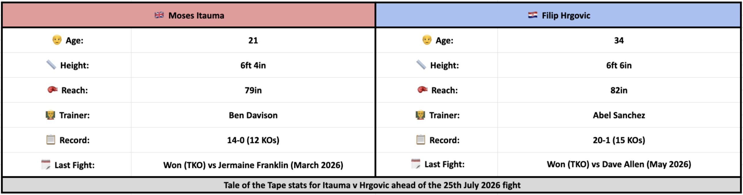Click the UK flag icon beside Moses Itauma
This screenshot has width=743, height=195.
pyautogui.click(x=159, y=15)
